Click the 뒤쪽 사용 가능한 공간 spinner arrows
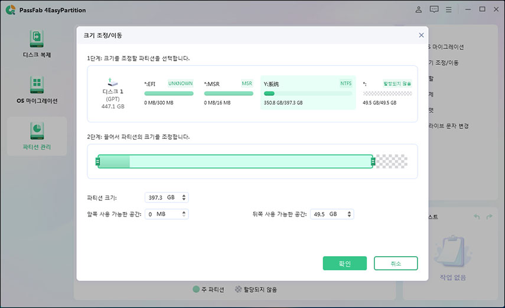 point(349,214)
